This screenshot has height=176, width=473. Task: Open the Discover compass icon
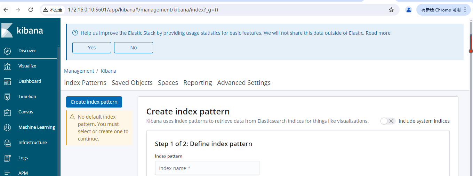pyautogui.click(x=7, y=51)
